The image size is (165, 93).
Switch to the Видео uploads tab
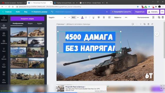pos(30,24)
